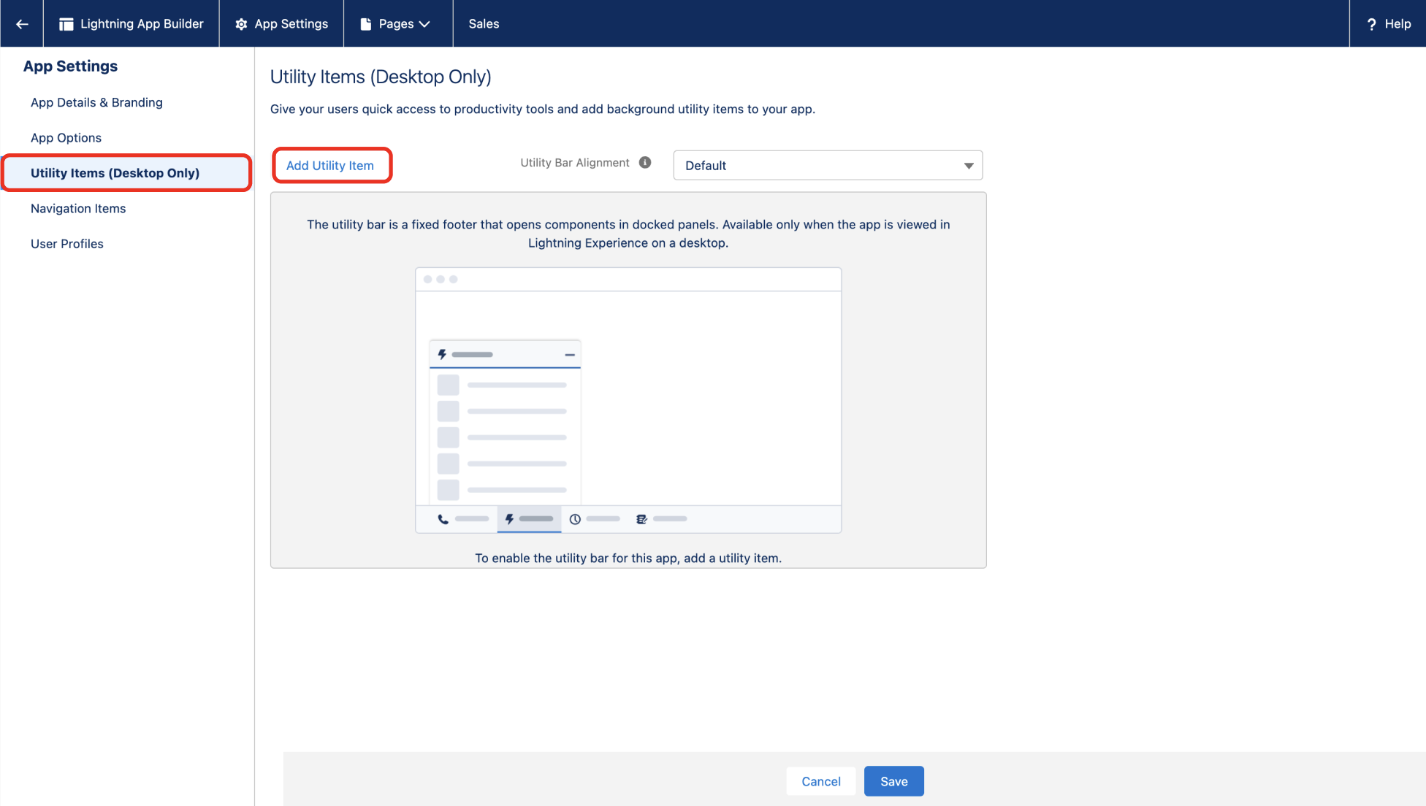Click the Save button
This screenshot has width=1426, height=806.
pyautogui.click(x=894, y=781)
